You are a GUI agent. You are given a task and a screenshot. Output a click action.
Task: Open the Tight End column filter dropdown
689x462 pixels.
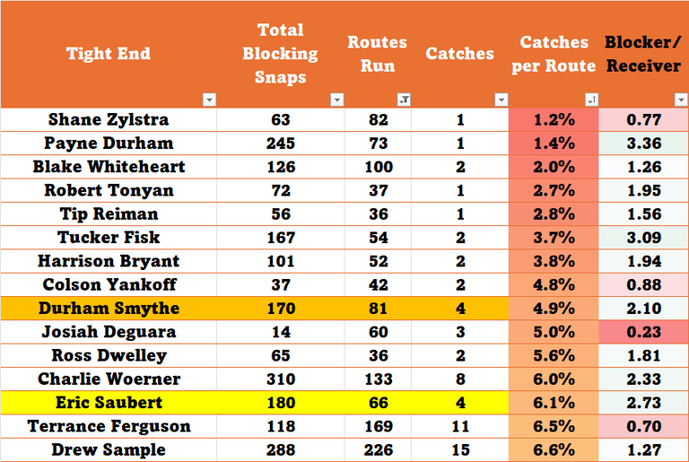209,100
